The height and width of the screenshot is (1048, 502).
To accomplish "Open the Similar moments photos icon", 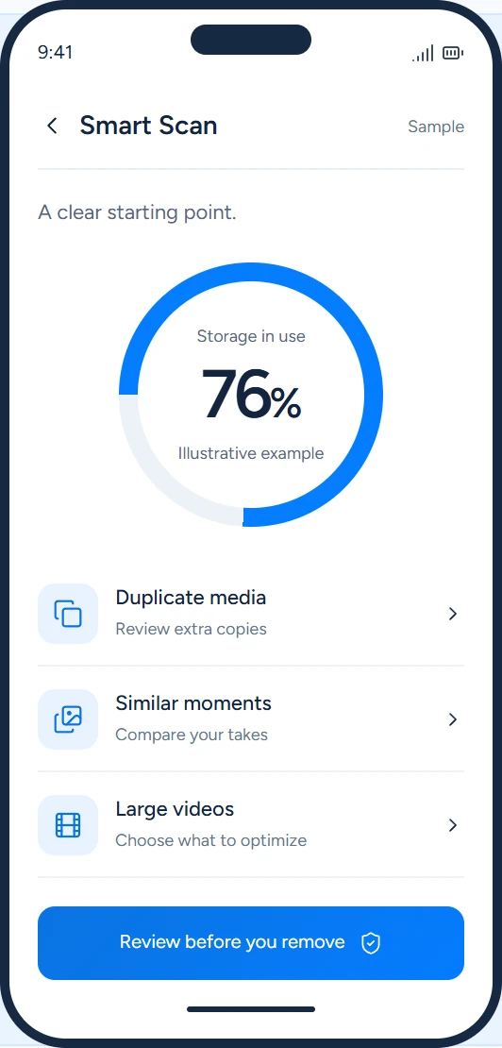I will 67,719.
